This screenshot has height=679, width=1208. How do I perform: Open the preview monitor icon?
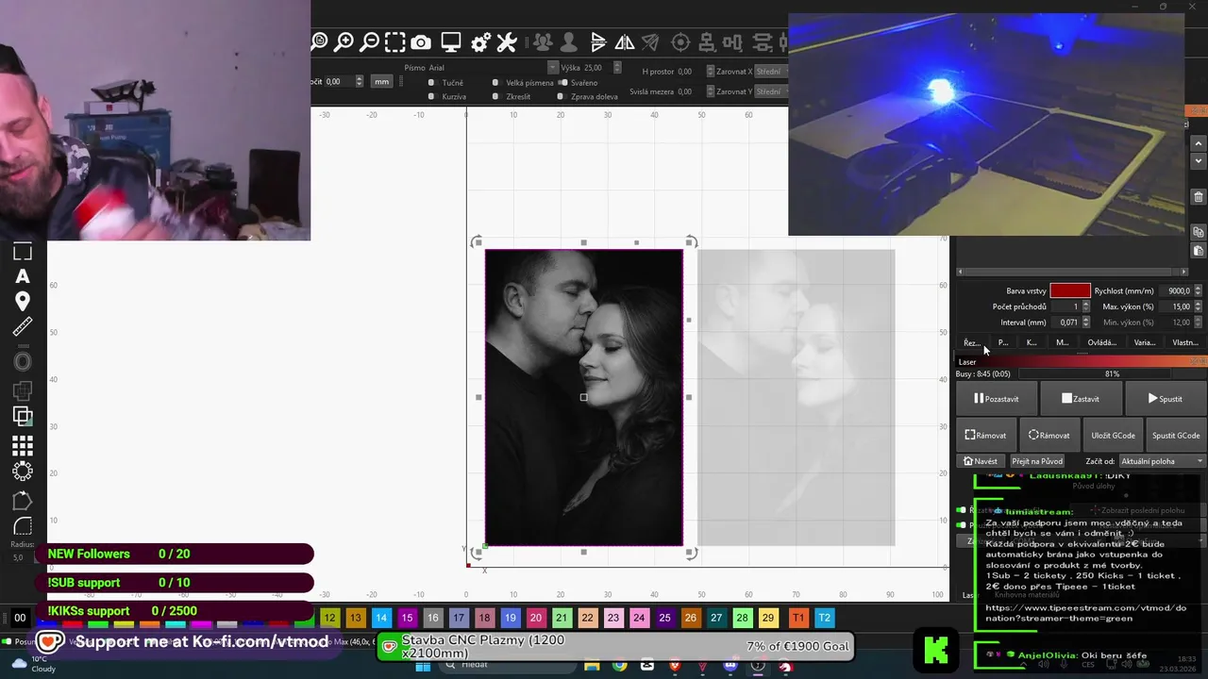[451, 42]
